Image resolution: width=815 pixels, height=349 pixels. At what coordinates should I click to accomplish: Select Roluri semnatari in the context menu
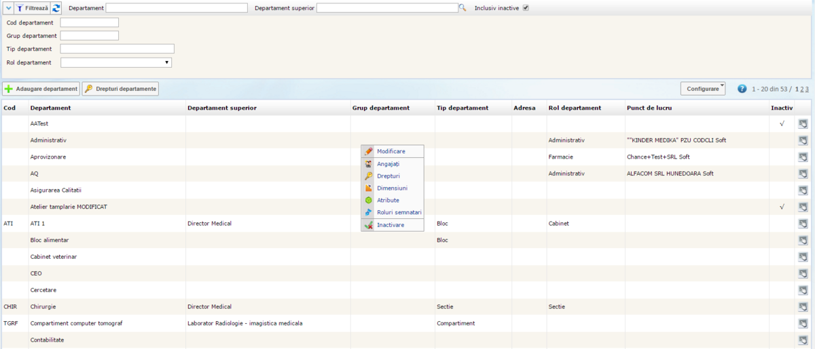(399, 212)
